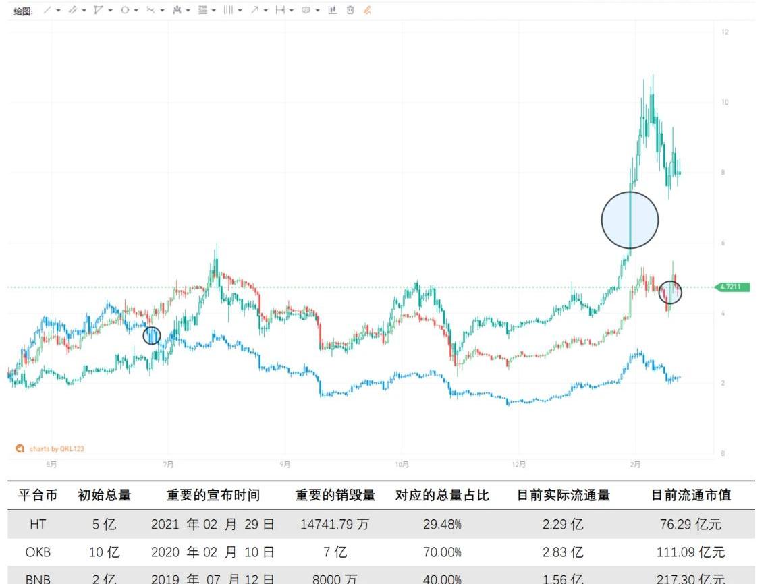Click the HT date 2021 年 02 月 29 日
The width and height of the screenshot is (768, 584).
pyautogui.click(x=213, y=524)
